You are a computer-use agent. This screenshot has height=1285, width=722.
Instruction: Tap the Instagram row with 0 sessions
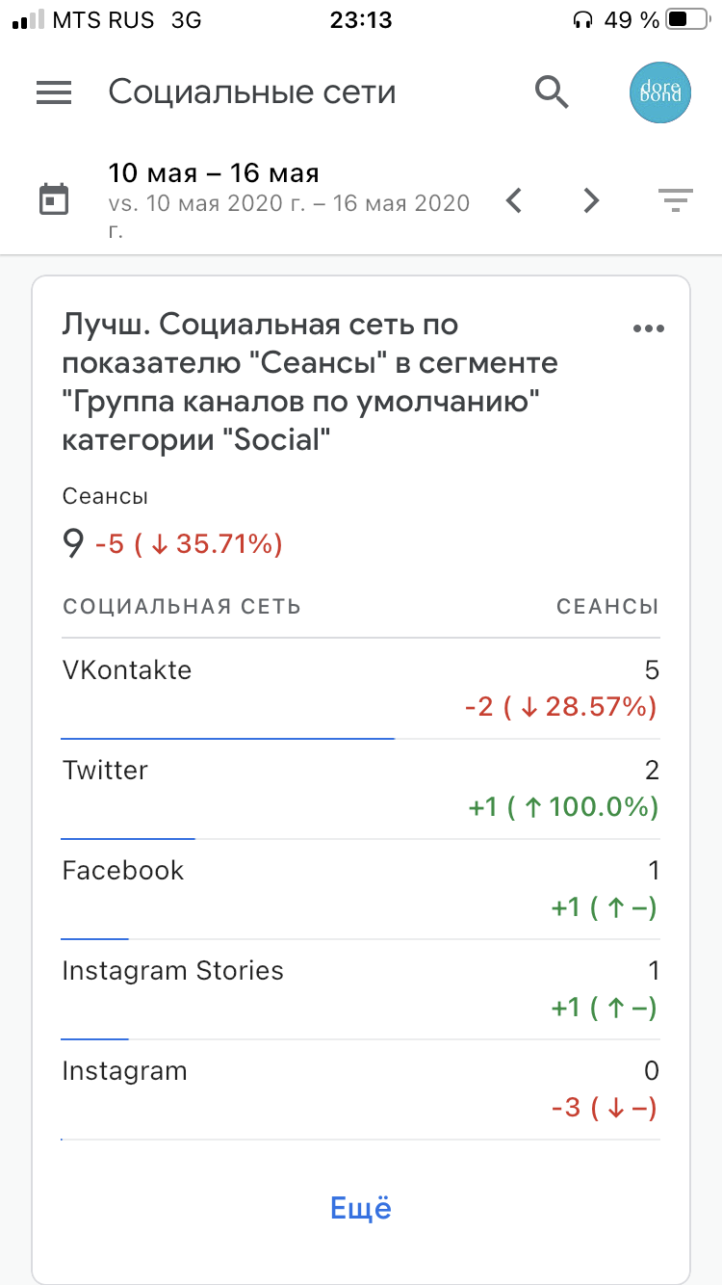point(361,1089)
